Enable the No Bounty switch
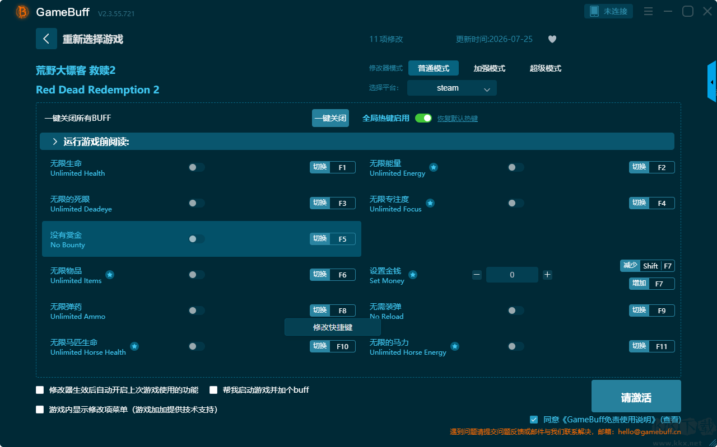 click(x=197, y=239)
